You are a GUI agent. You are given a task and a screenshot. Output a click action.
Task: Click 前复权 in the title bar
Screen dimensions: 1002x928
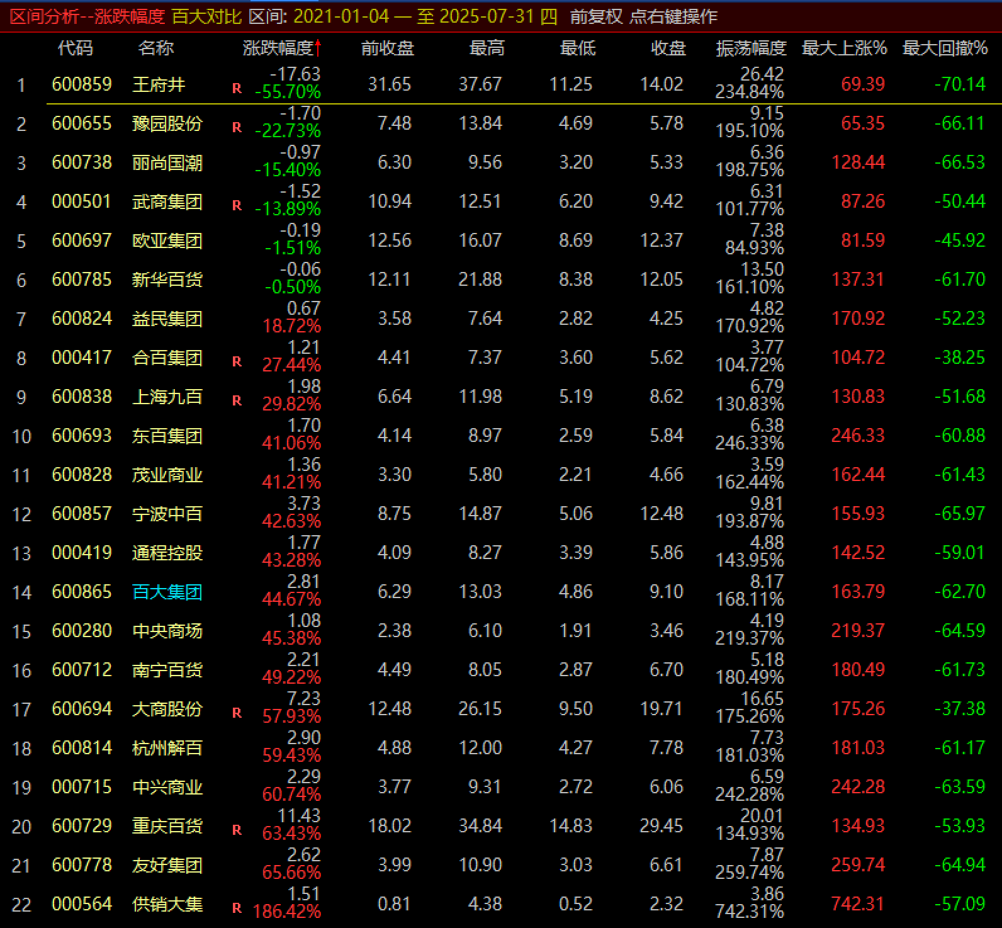(596, 16)
